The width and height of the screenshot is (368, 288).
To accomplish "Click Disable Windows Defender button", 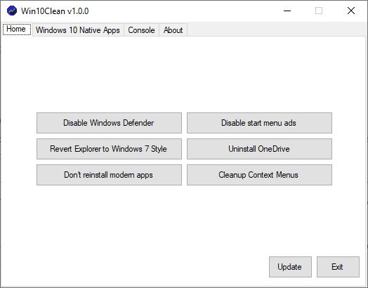I will tap(109, 123).
